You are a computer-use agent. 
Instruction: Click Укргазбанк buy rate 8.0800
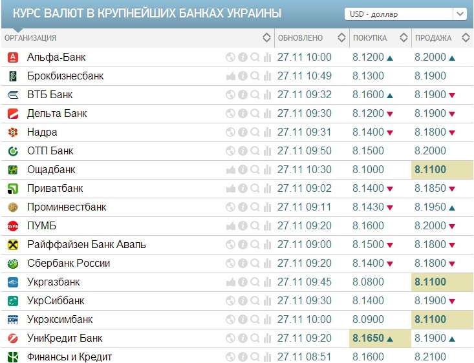[368, 282]
